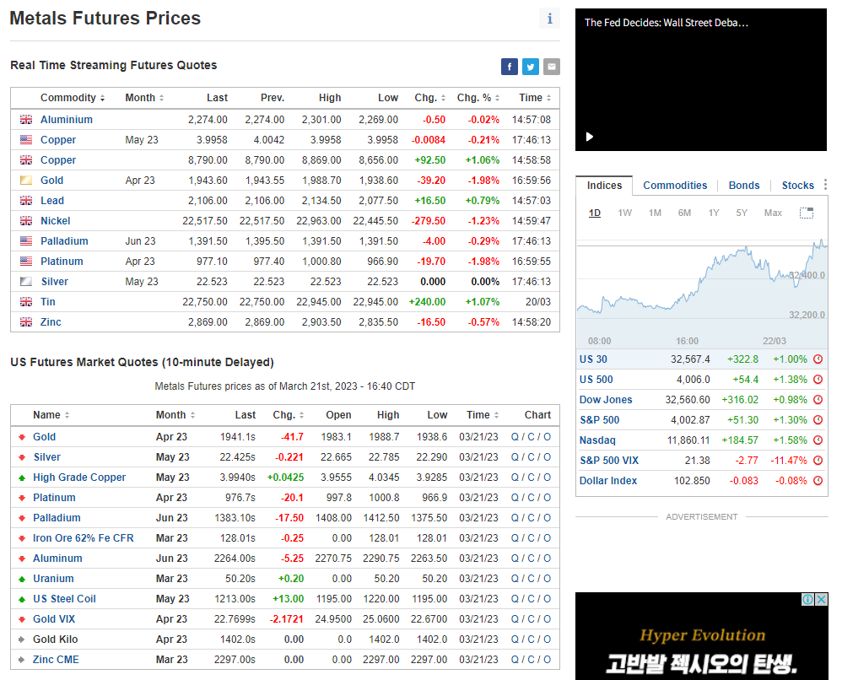
Task: Open the Tin commodity link
Action: pos(48,302)
